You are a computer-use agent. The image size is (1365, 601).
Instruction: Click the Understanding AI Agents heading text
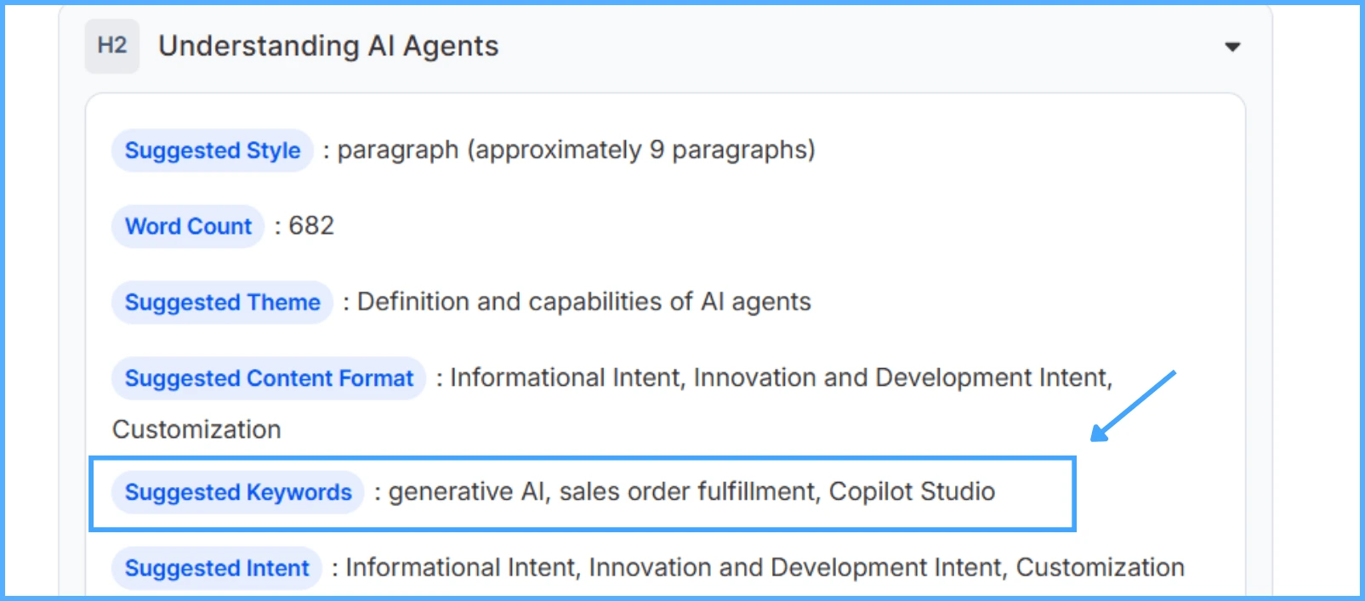[x=328, y=46]
